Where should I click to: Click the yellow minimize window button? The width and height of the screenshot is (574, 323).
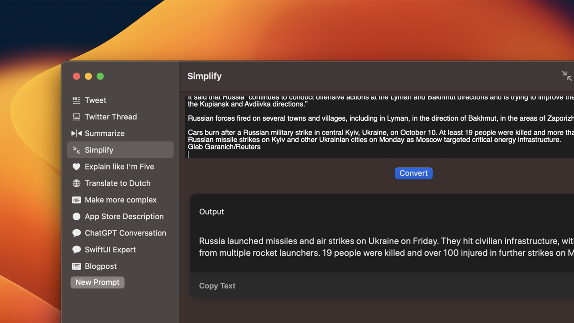pos(88,76)
